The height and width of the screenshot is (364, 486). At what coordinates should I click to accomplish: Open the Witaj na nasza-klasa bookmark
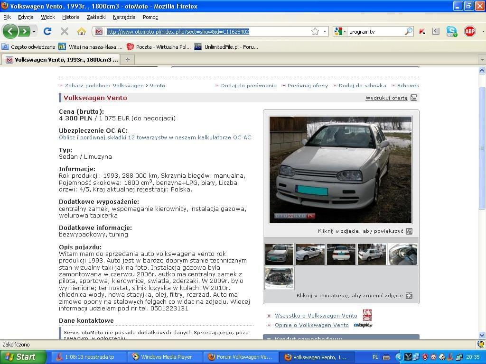91,47
